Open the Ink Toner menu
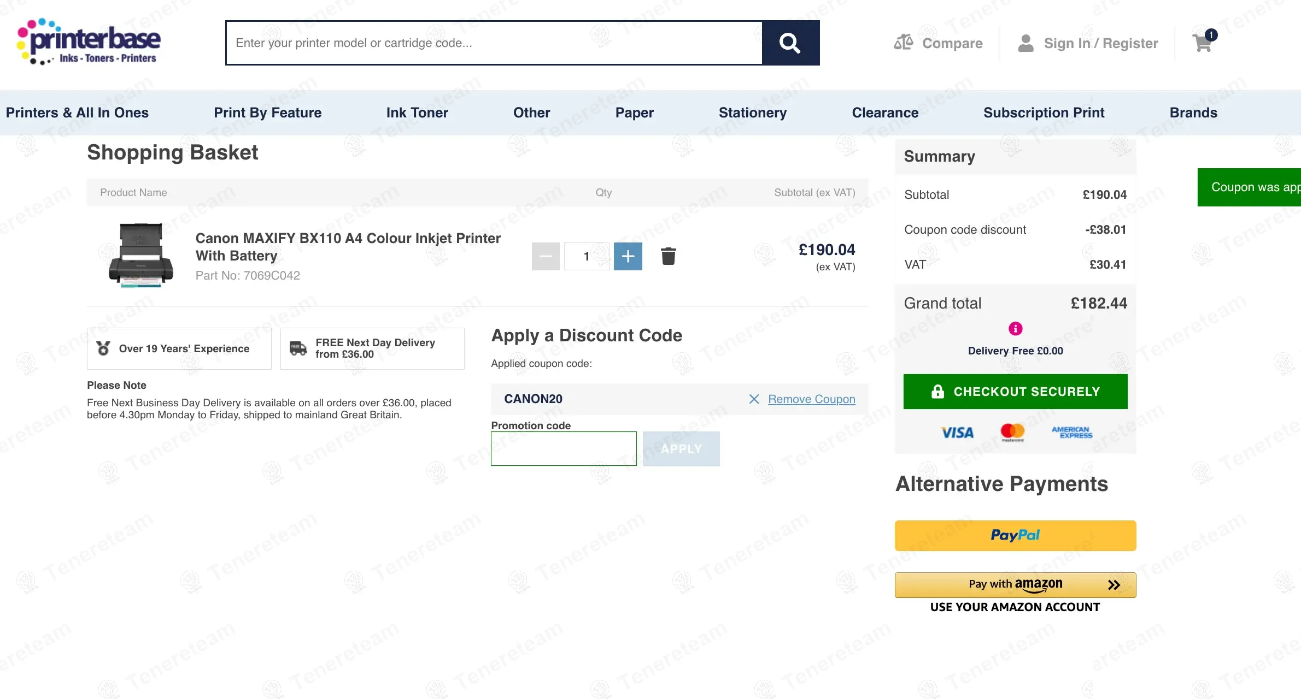Viewport: 1301px width, 699px height. pyautogui.click(x=417, y=112)
